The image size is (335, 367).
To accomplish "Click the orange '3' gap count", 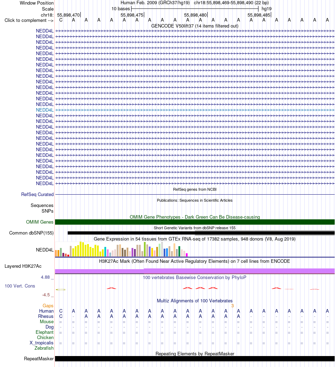I will coord(232,306).
